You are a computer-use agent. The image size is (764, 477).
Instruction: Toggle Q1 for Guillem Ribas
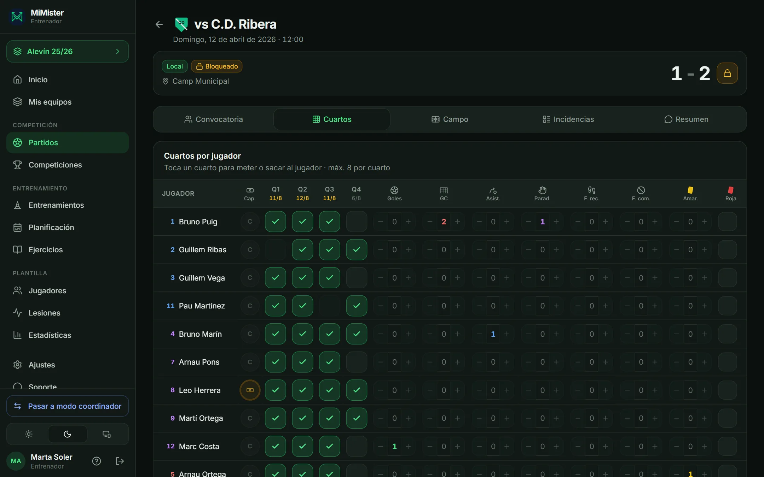click(276, 249)
